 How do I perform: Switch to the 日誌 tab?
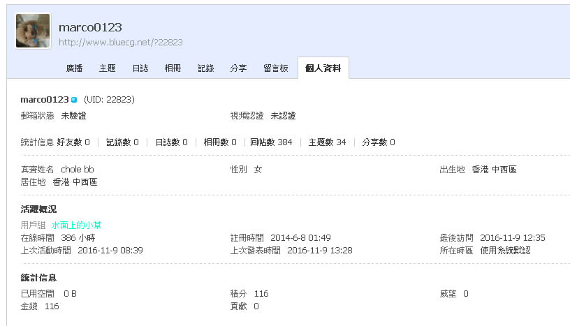tap(140, 68)
